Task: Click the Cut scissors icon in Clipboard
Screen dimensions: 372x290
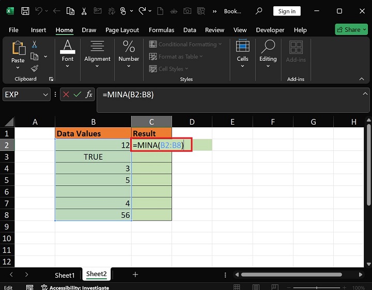Action: coord(35,45)
